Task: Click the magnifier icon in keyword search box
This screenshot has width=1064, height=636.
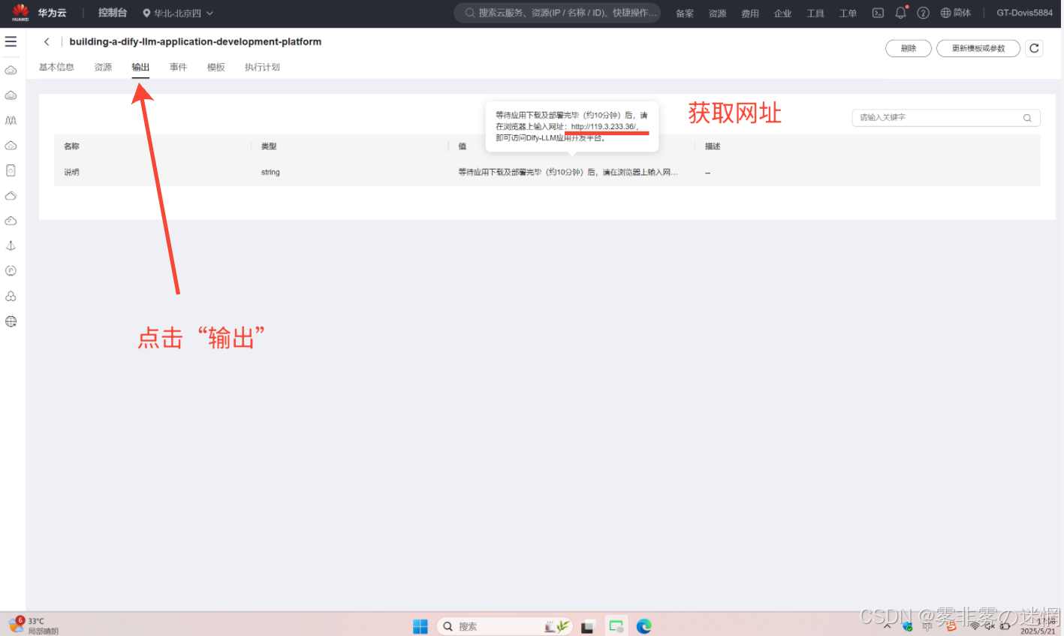Action: coord(1027,118)
